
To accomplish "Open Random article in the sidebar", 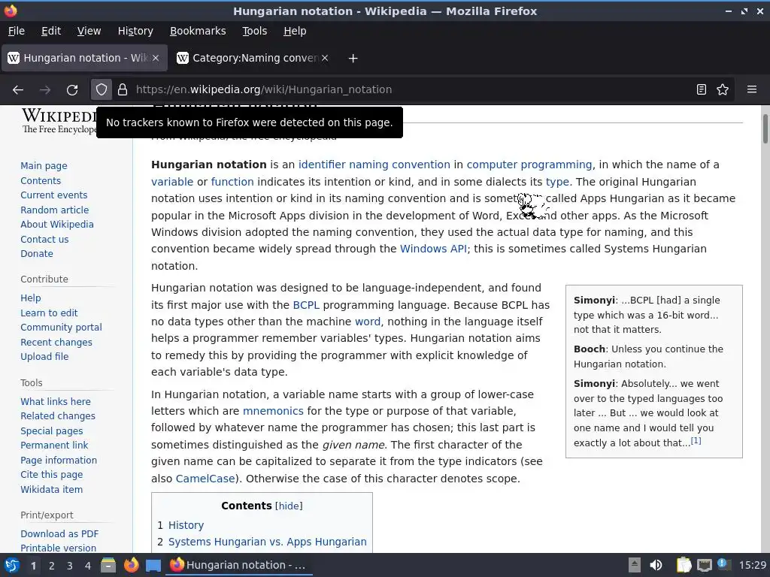I will click(x=54, y=210).
